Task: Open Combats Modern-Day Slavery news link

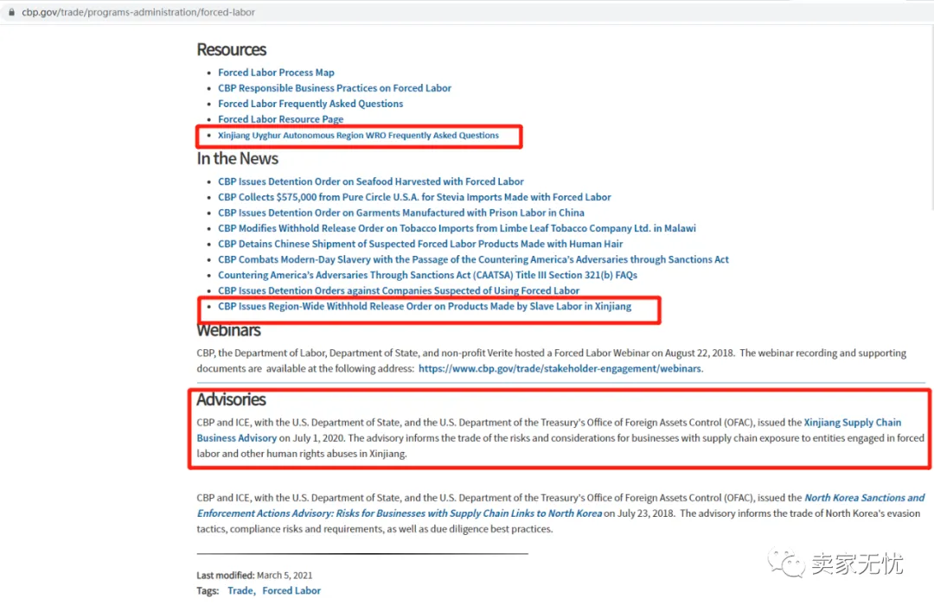Action: tap(473, 259)
